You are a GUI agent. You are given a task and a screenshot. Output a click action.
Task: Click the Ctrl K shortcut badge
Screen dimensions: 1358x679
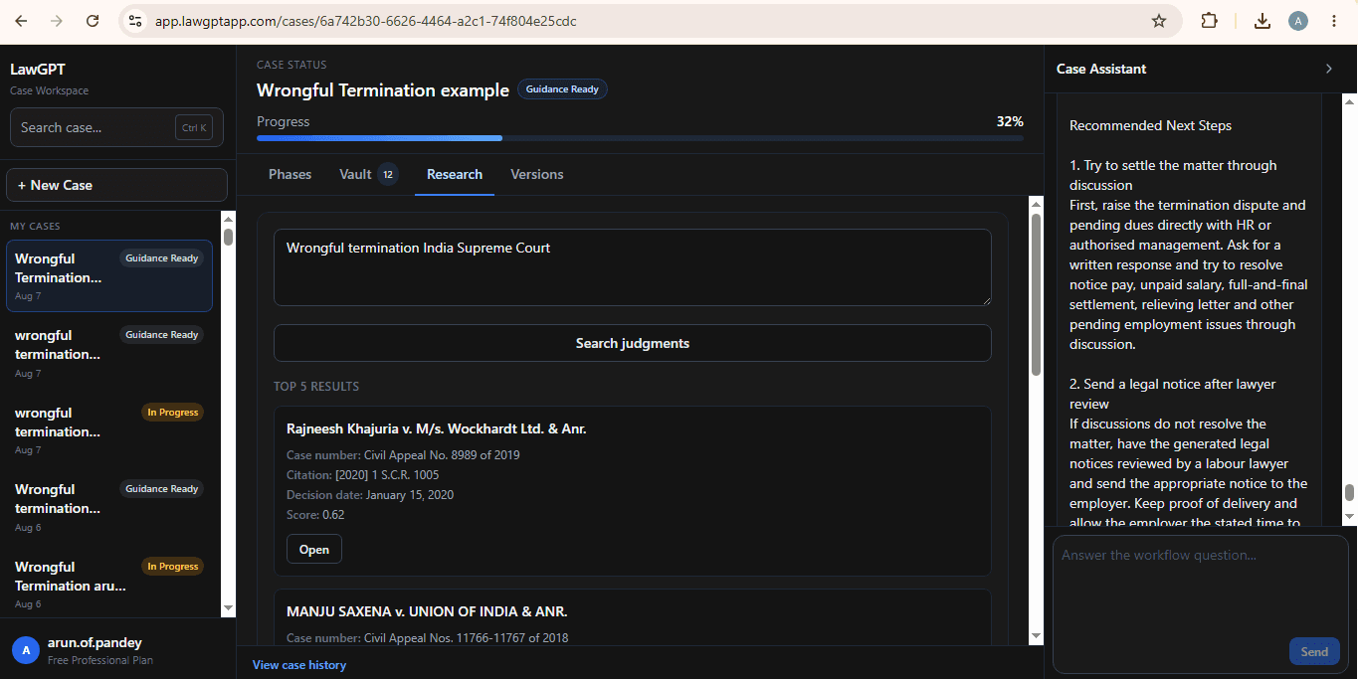[194, 127]
